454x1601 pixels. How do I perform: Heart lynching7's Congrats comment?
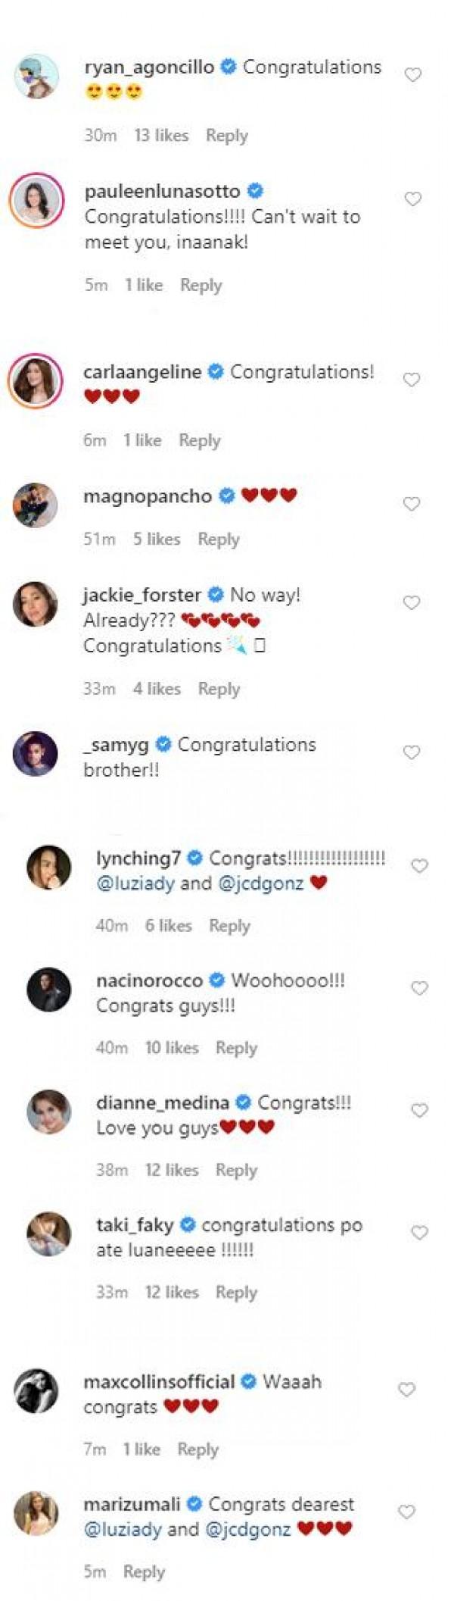click(x=419, y=866)
